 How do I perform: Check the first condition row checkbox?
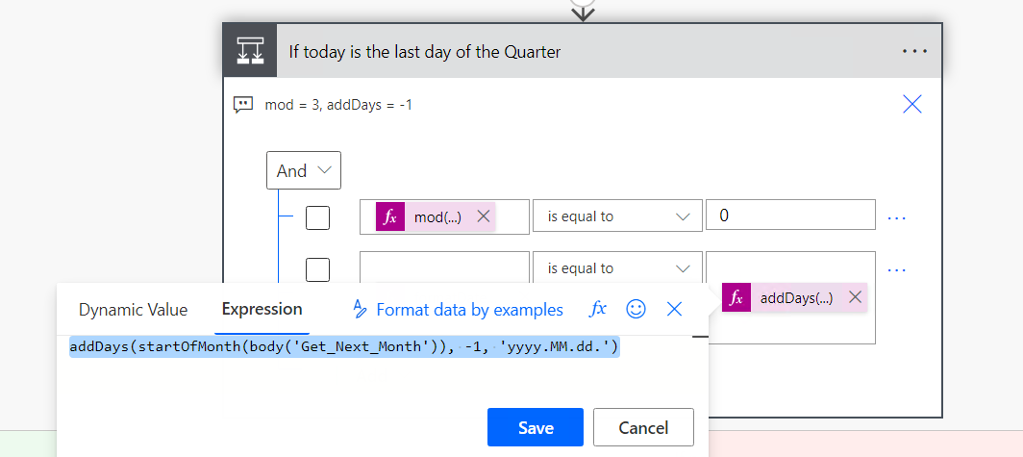click(x=317, y=217)
